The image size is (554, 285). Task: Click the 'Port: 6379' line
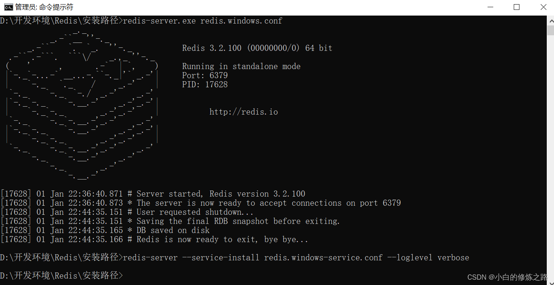click(205, 76)
